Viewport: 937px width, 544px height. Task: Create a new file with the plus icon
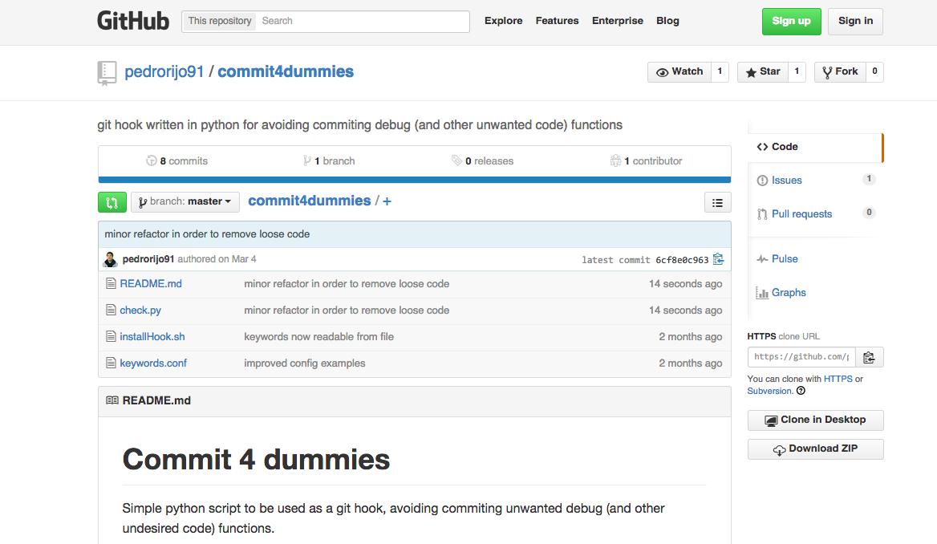[387, 201]
